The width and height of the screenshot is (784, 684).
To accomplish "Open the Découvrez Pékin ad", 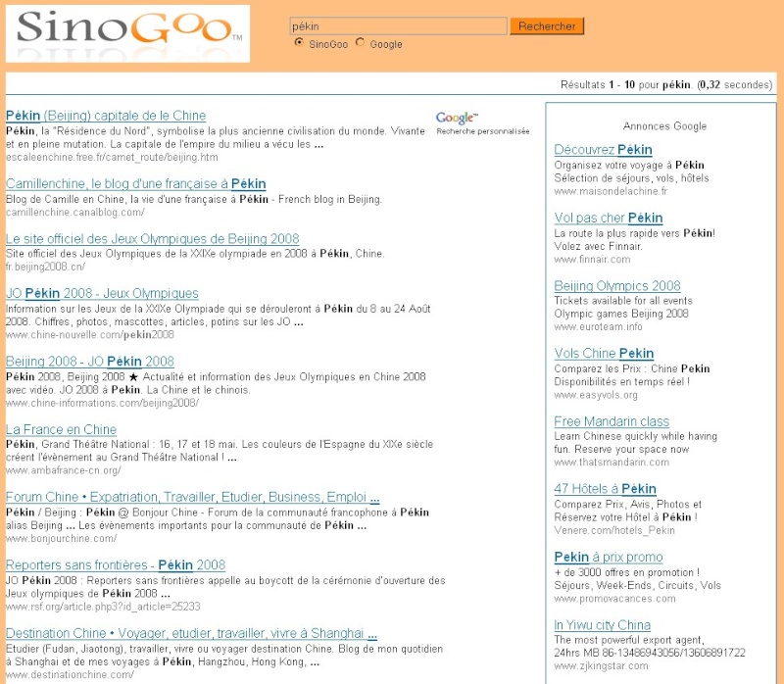I will (603, 150).
